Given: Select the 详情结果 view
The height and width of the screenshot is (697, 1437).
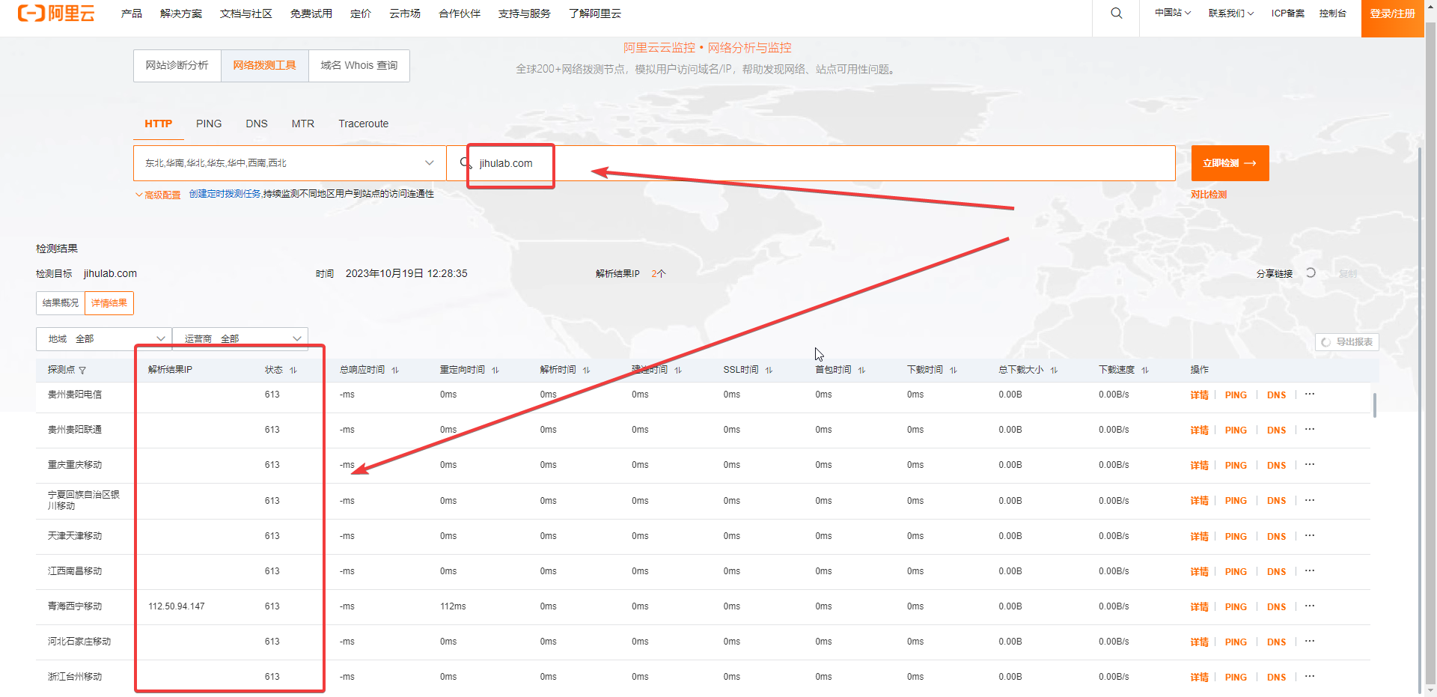Looking at the screenshot, I should 109,303.
